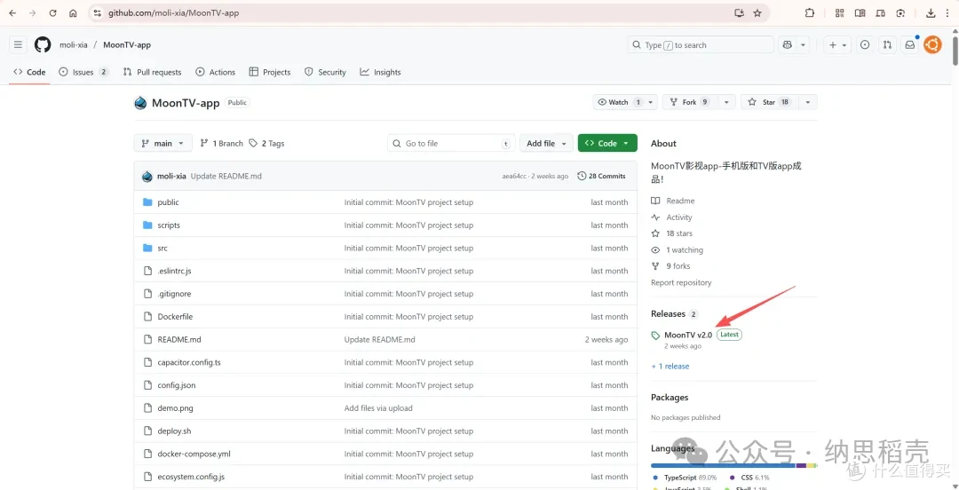
Task: Open 28 Commits history link
Action: click(601, 176)
